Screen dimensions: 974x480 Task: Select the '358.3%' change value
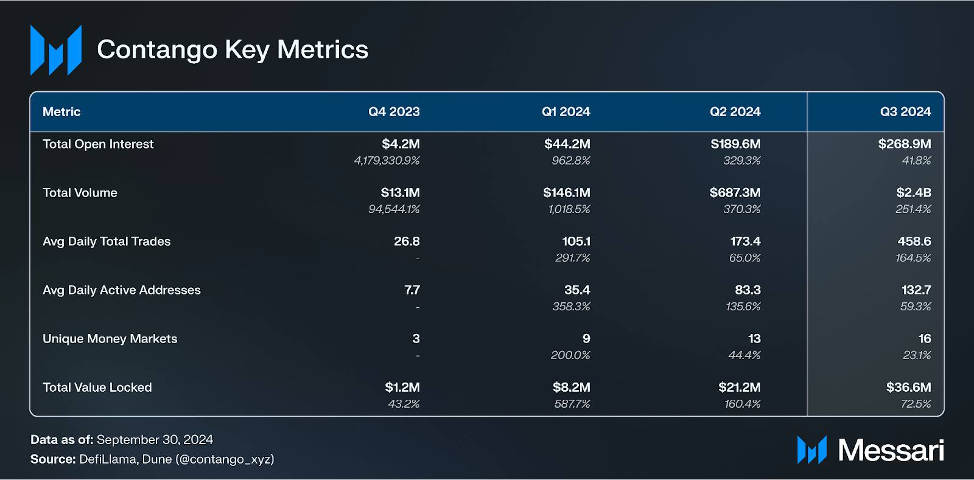(x=571, y=307)
